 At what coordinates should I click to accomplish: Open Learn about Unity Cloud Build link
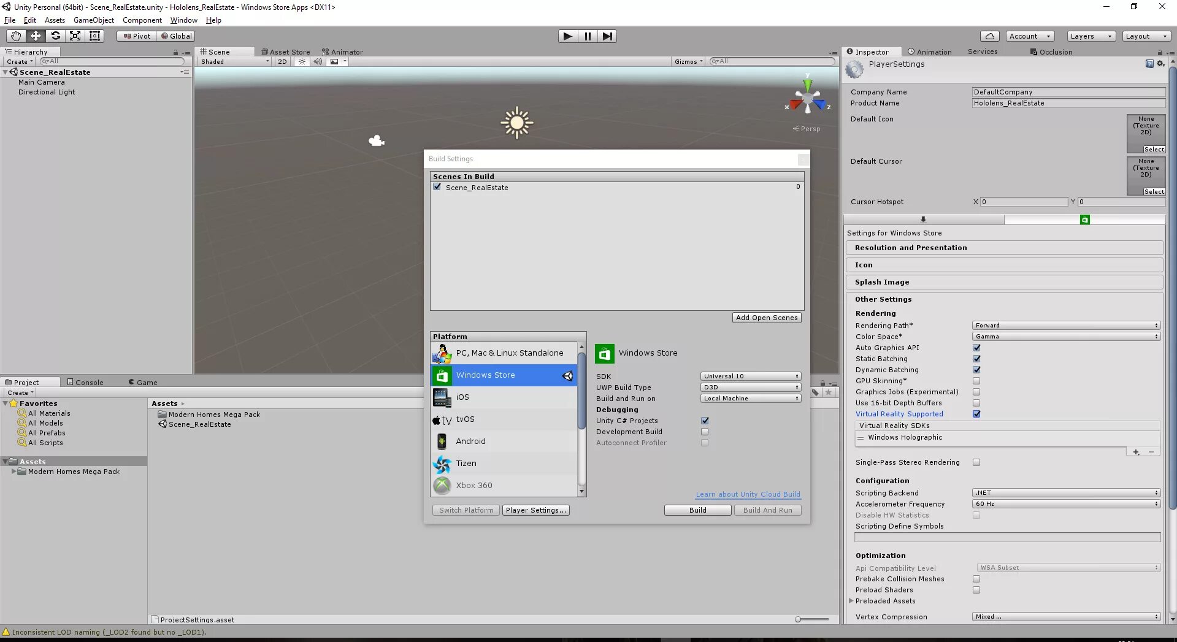click(x=748, y=494)
